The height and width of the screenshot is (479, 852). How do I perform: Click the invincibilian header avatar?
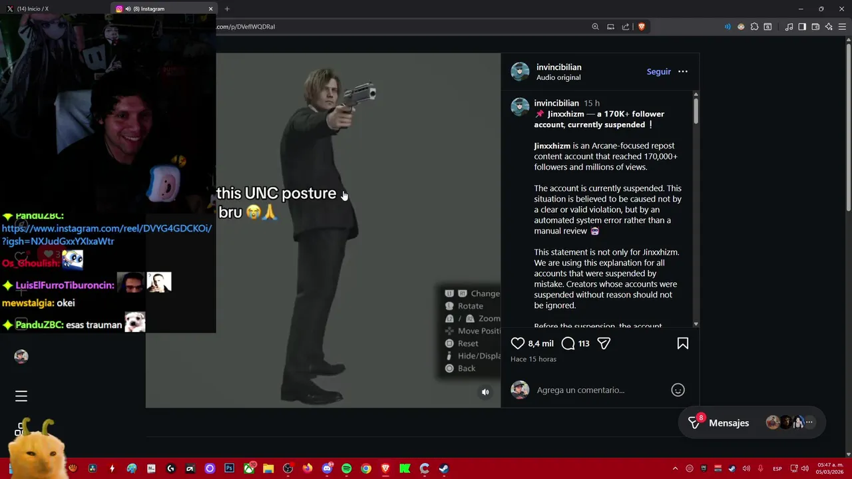(x=520, y=72)
